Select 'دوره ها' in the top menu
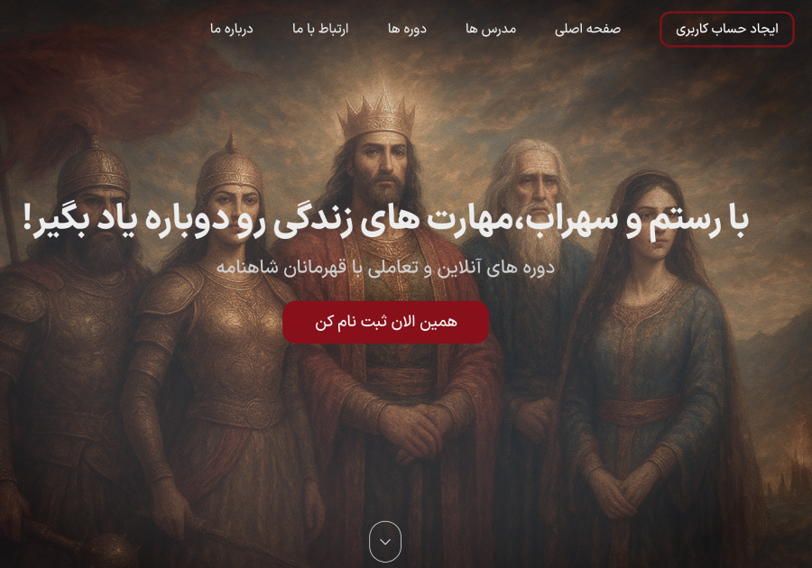 click(407, 29)
